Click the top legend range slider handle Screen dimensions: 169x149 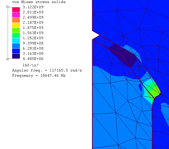(8, 7)
